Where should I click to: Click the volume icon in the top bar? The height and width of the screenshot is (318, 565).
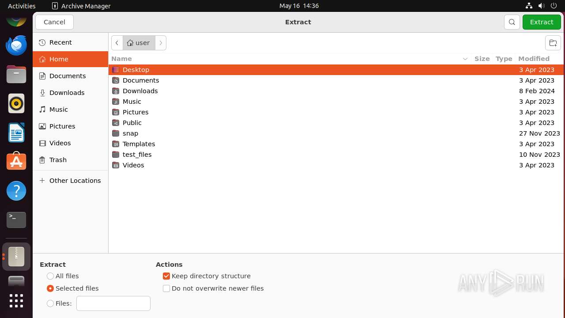tap(541, 6)
